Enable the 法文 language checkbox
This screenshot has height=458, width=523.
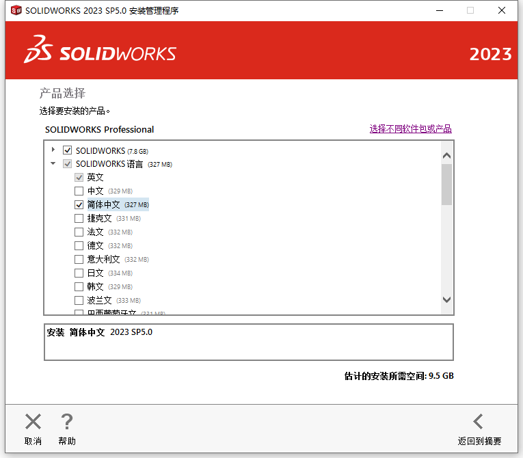[79, 232]
